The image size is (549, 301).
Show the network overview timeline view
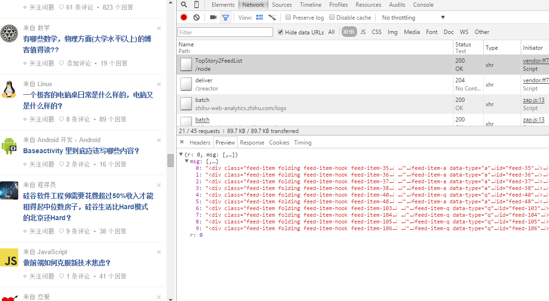[x=271, y=17]
